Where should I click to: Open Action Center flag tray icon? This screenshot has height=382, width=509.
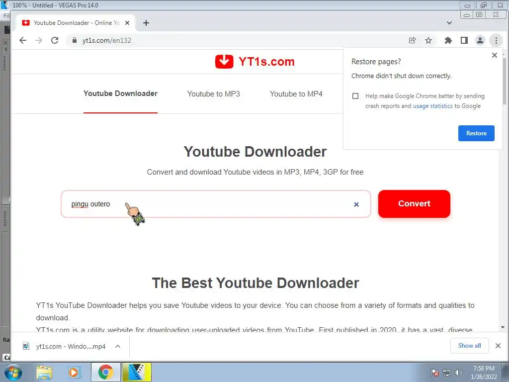(435, 373)
